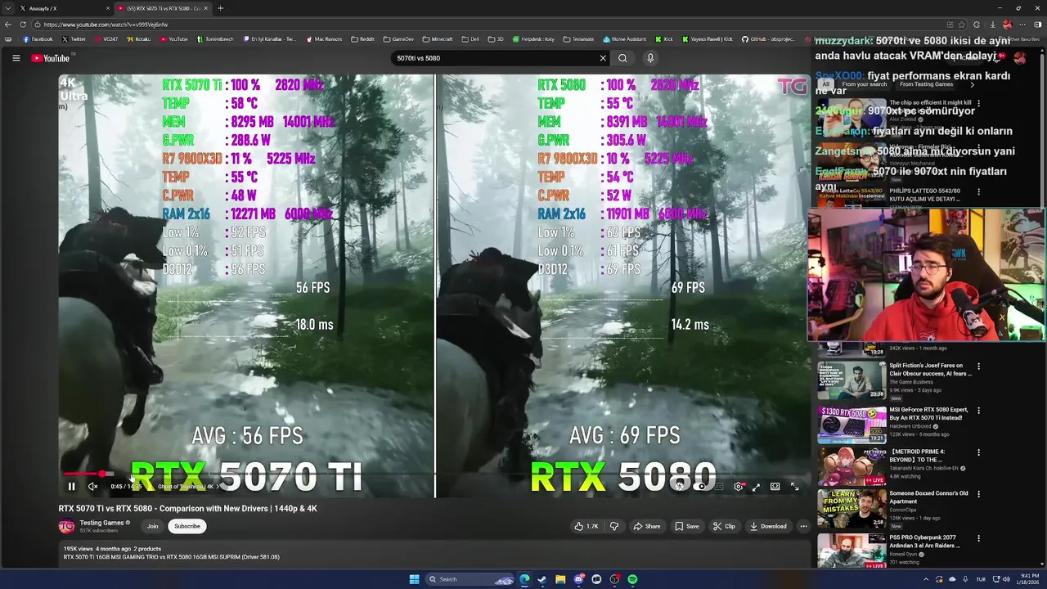
Task: Click into the YouTube search box
Action: (495, 58)
